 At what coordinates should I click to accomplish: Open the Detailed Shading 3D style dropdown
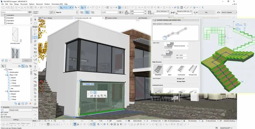click(228, 121)
